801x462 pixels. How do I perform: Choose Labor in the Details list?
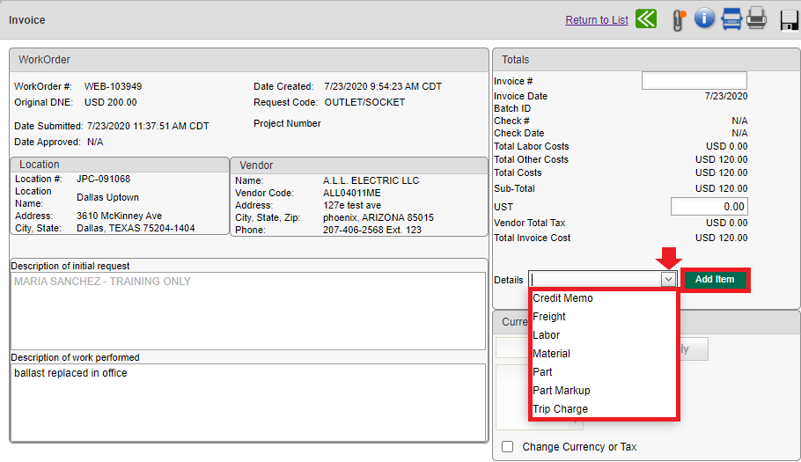coord(546,335)
